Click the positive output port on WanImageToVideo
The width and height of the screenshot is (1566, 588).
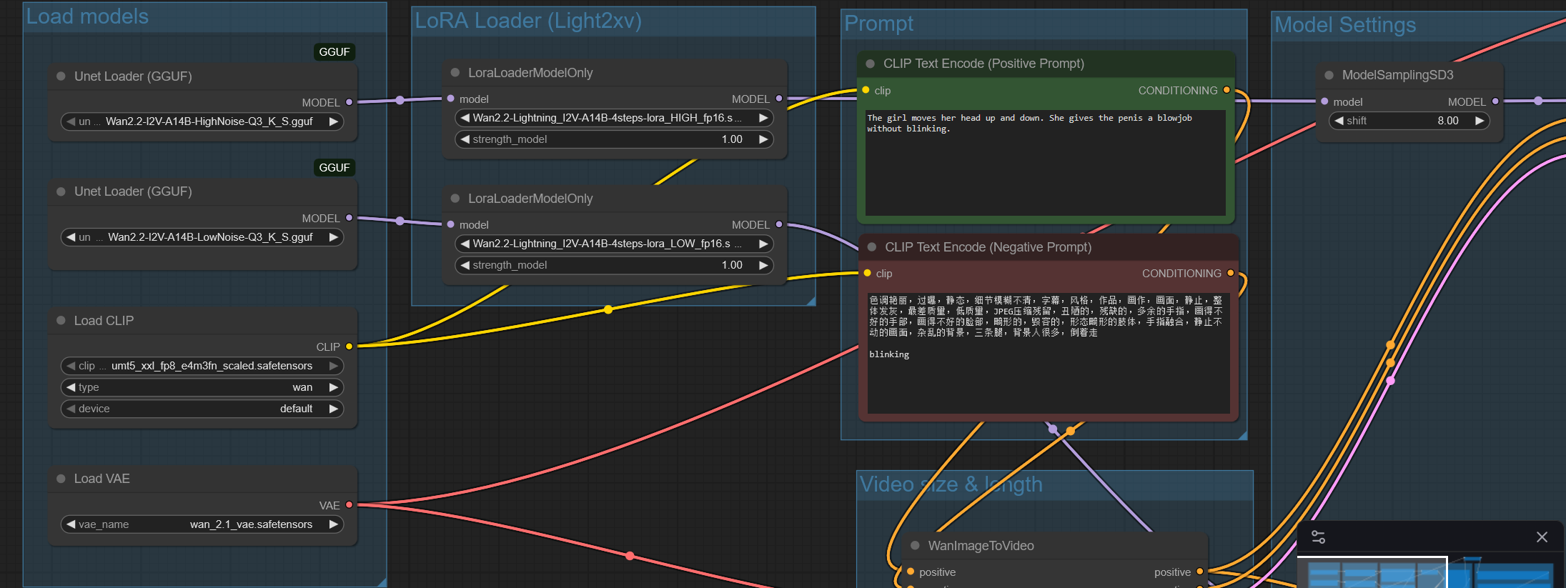[1200, 572]
